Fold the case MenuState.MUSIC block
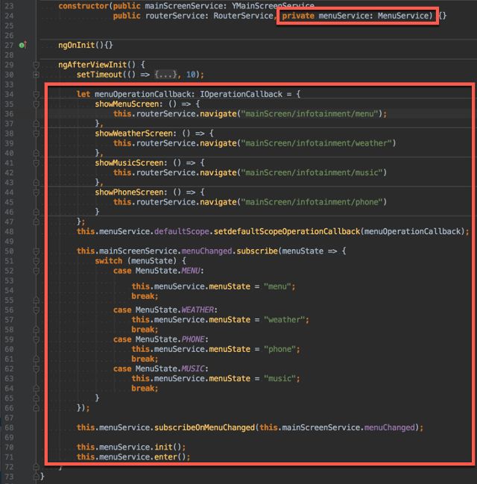 point(36,368)
